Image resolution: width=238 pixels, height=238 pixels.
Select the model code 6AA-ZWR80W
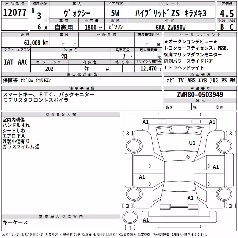click(x=170, y=27)
